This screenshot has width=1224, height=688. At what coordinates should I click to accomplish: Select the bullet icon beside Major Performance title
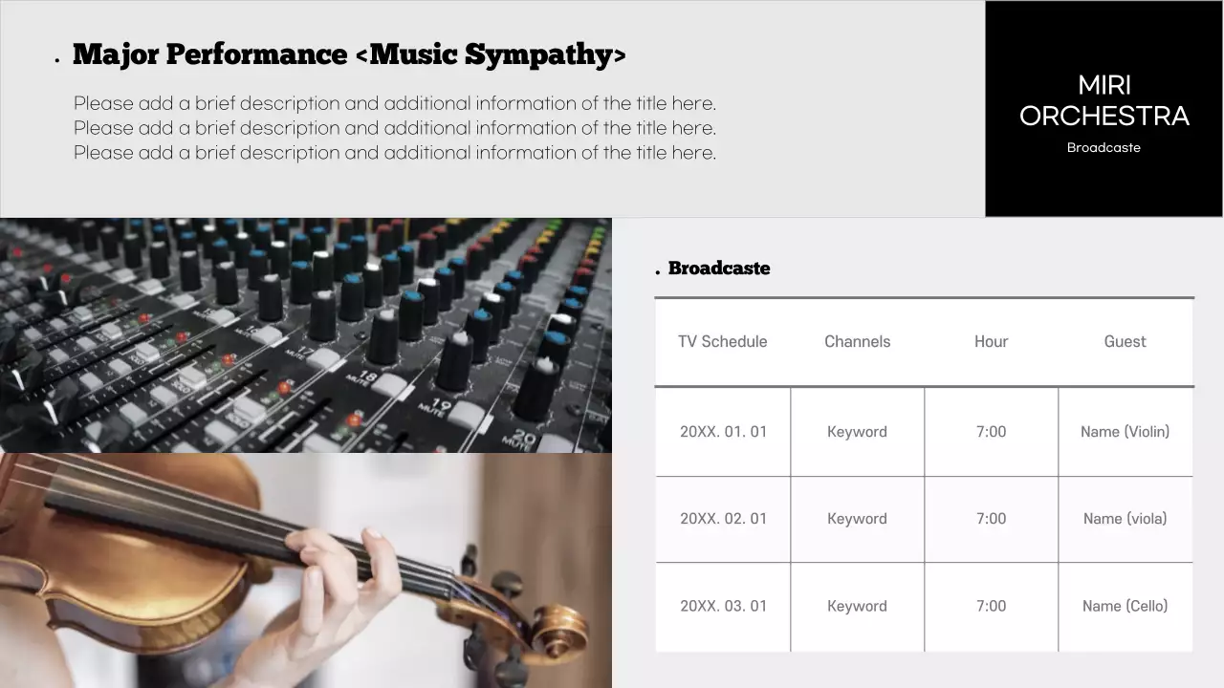coord(57,57)
